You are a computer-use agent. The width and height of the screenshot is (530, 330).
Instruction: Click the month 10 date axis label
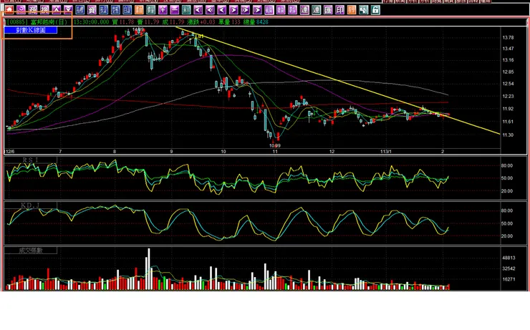pyautogui.click(x=223, y=151)
